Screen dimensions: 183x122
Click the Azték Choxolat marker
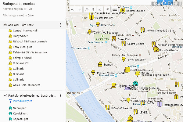pyautogui.click(x=124, y=59)
